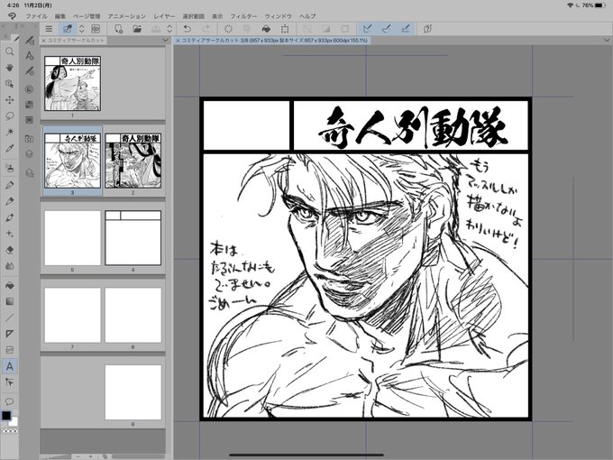
Task: Click the Clear selection circle icon
Action: tap(228, 29)
